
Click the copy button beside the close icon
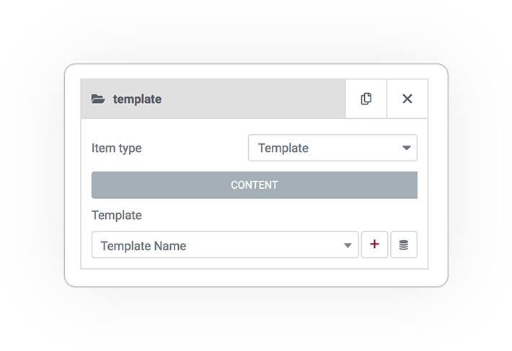click(x=366, y=99)
